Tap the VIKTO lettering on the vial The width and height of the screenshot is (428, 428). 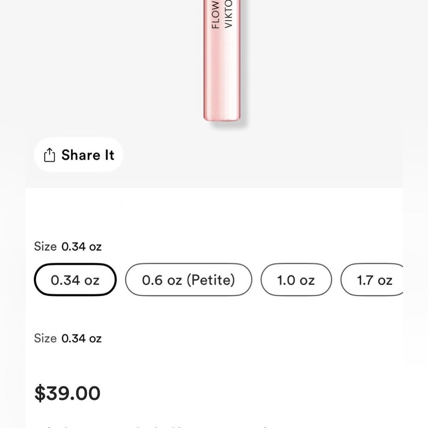coord(228,14)
